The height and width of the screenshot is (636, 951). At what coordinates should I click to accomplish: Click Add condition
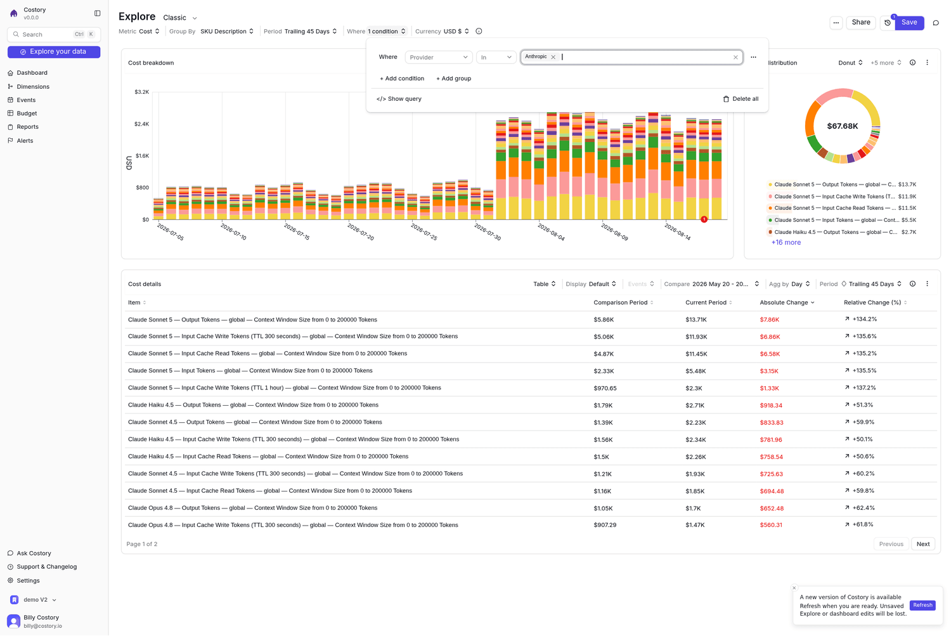tap(402, 79)
